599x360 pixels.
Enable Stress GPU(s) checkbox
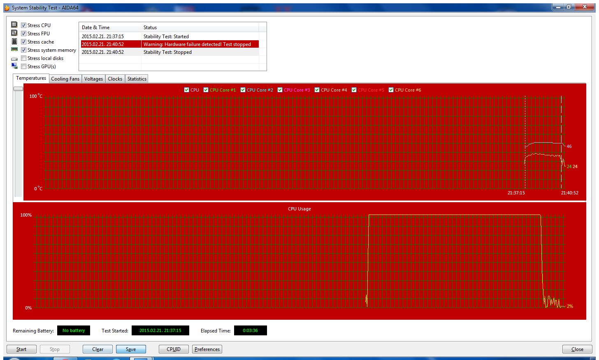point(24,67)
